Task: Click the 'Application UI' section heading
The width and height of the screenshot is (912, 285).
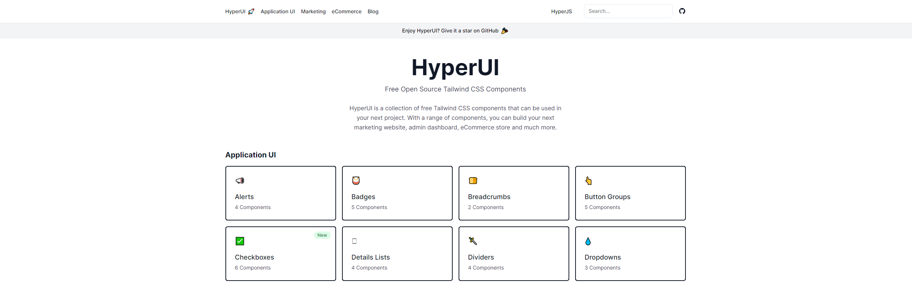Action: pos(251,155)
